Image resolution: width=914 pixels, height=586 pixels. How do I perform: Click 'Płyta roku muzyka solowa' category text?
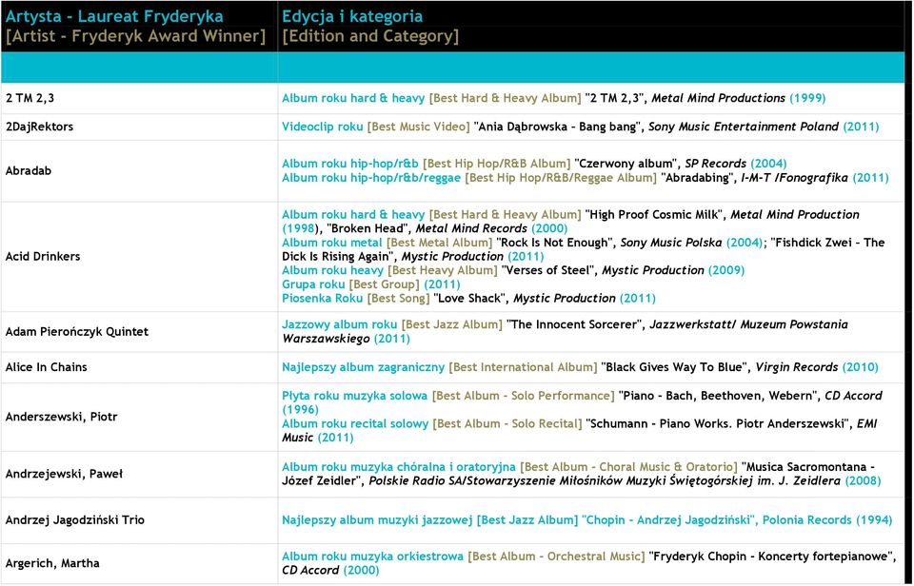tap(354, 396)
